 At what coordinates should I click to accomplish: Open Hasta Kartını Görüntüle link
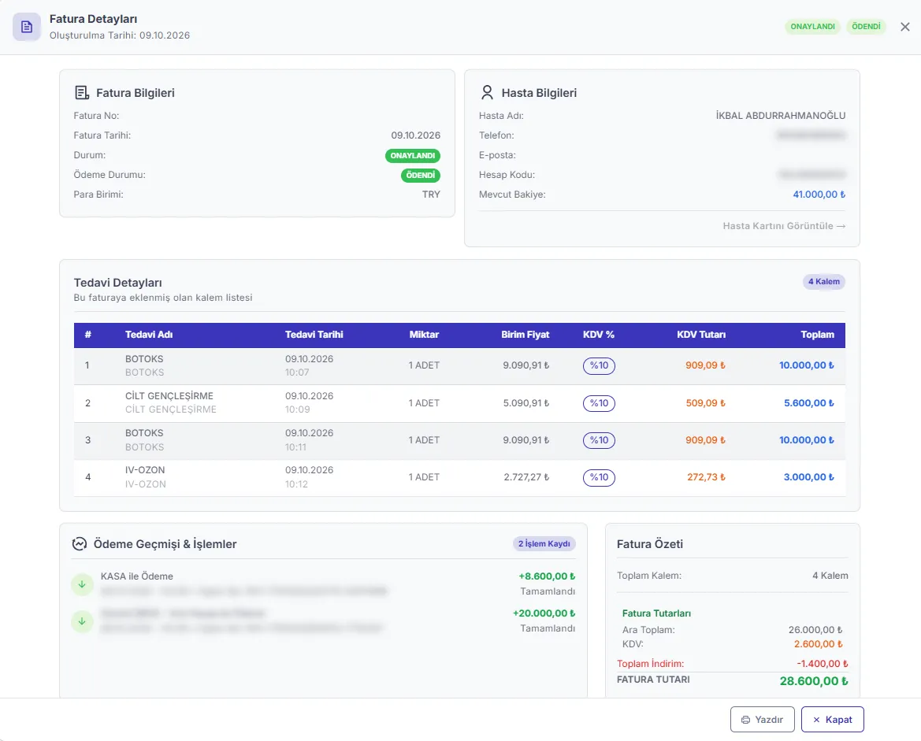click(x=784, y=226)
